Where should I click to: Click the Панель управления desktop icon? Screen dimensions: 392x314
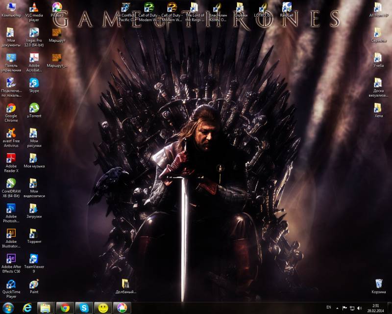(x=11, y=62)
